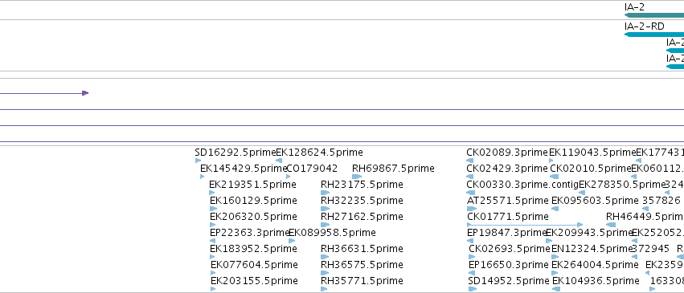Select the CK00330.3prime.contig label

522,185
